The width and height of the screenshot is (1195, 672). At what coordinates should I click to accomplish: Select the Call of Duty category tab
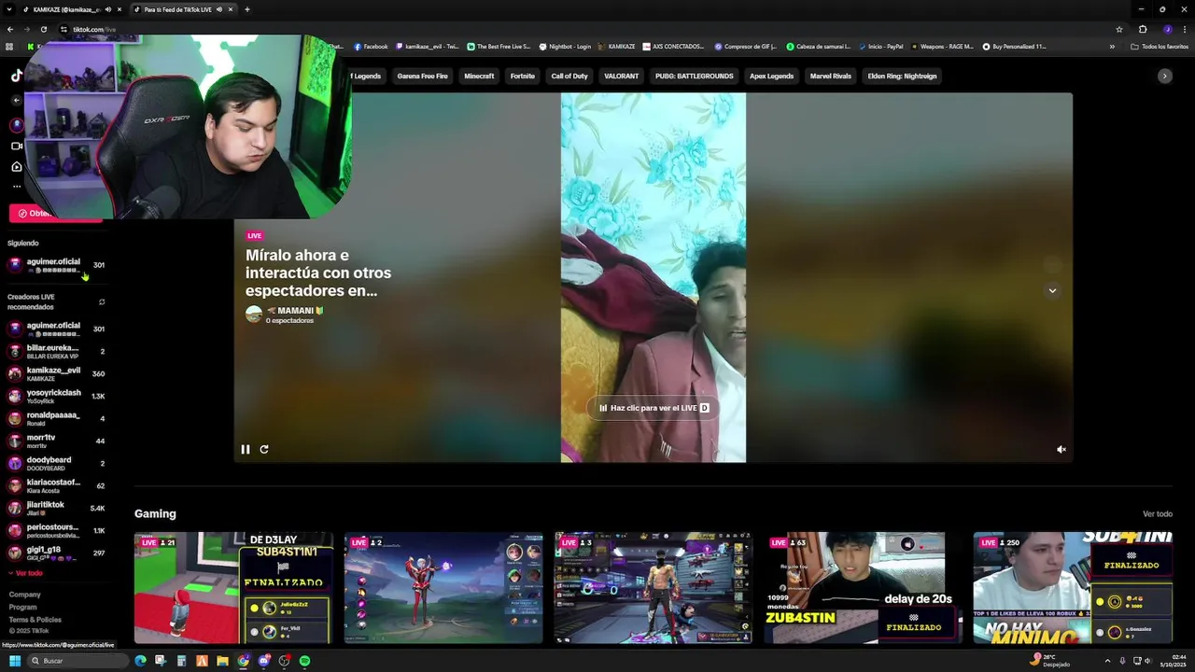(569, 76)
